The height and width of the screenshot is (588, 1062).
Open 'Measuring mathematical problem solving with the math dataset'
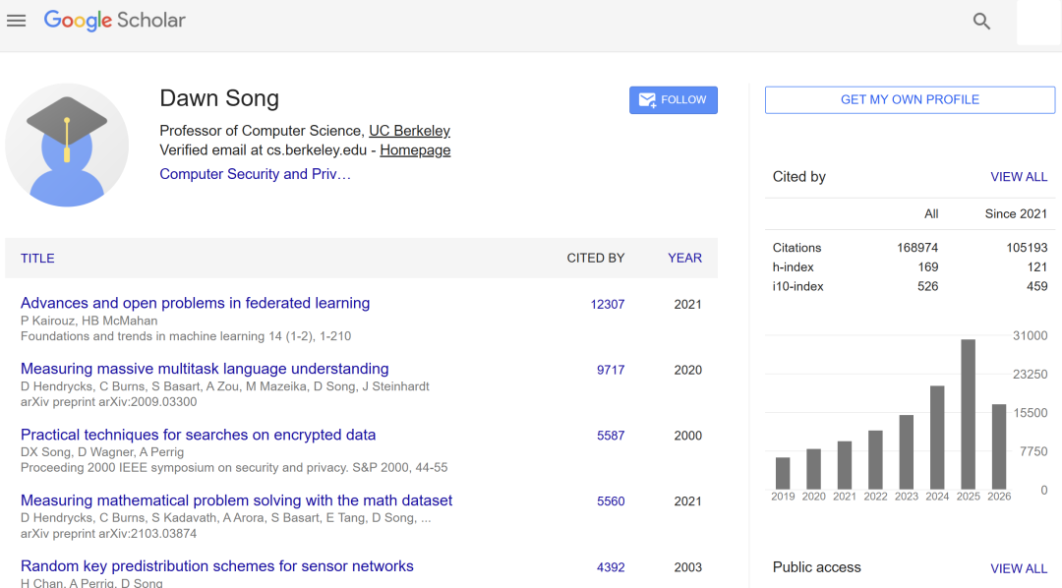click(x=236, y=500)
